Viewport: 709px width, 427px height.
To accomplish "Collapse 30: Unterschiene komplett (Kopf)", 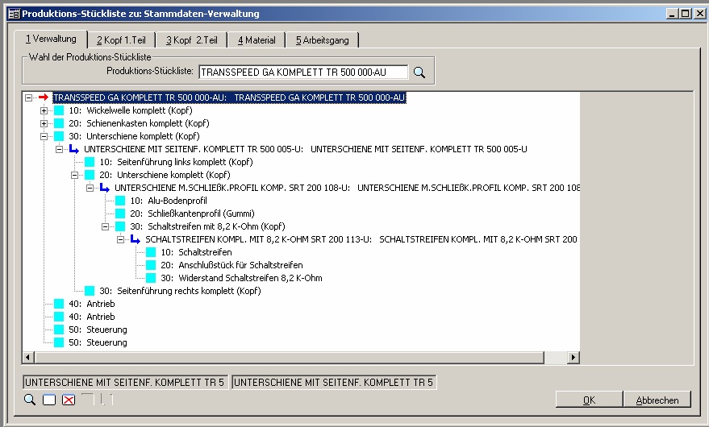I will (44, 136).
